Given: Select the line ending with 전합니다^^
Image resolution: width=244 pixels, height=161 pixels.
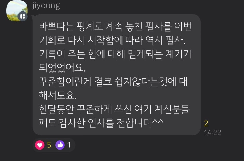Looking at the screenshot, I should click(101, 123).
